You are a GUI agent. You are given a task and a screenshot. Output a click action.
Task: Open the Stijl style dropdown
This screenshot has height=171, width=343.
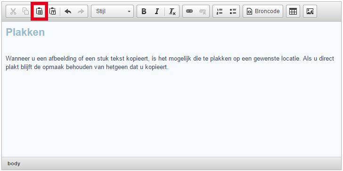coord(113,11)
